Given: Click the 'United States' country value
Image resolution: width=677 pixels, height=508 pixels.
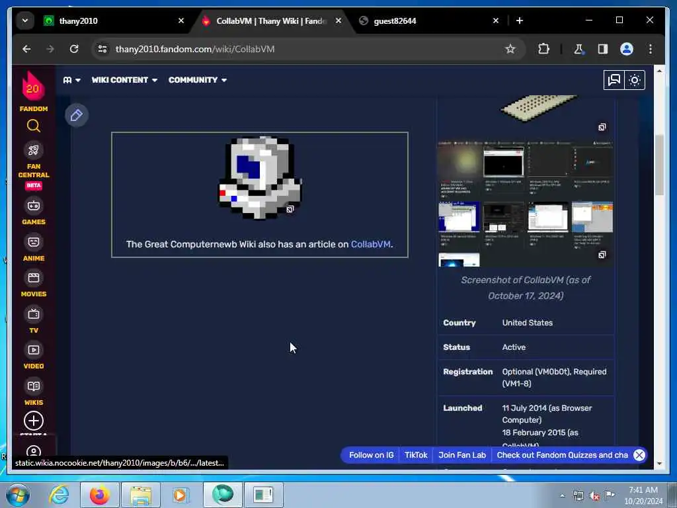Looking at the screenshot, I should (527, 323).
